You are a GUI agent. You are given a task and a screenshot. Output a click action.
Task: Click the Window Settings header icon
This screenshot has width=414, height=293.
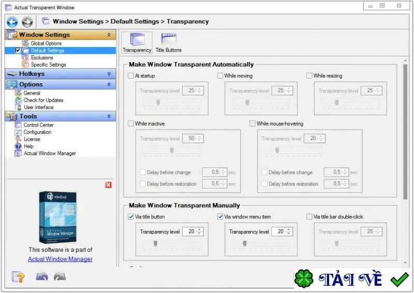(12, 35)
